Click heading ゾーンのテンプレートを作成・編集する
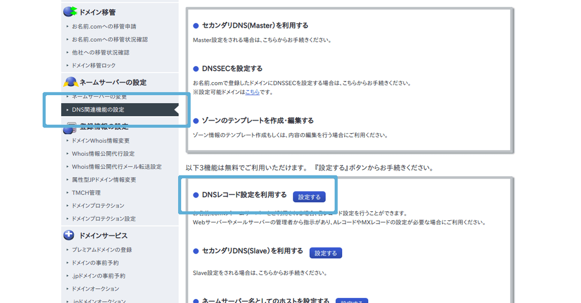The width and height of the screenshot is (581, 303). (x=258, y=121)
